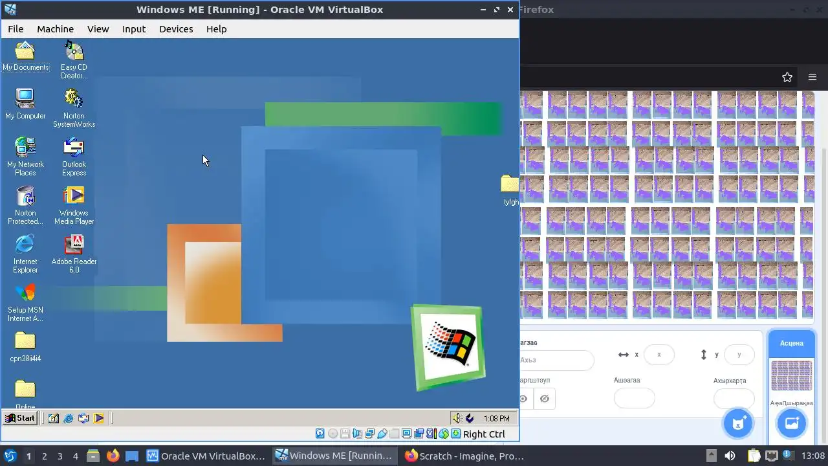
Task: Click VirtualBox optical disk status icon
Action: 332,434
